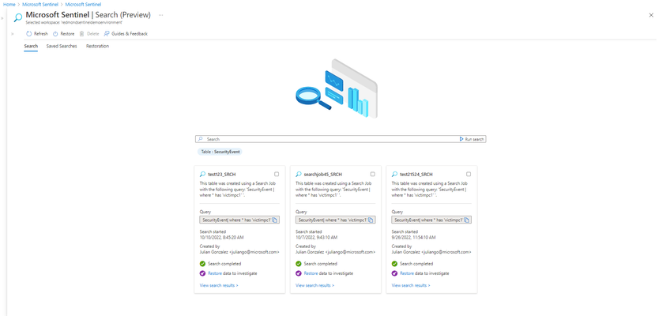Screen dimensions: 659x316
Task: Click Restore link in test21524_SRCH card
Action: (x=407, y=273)
